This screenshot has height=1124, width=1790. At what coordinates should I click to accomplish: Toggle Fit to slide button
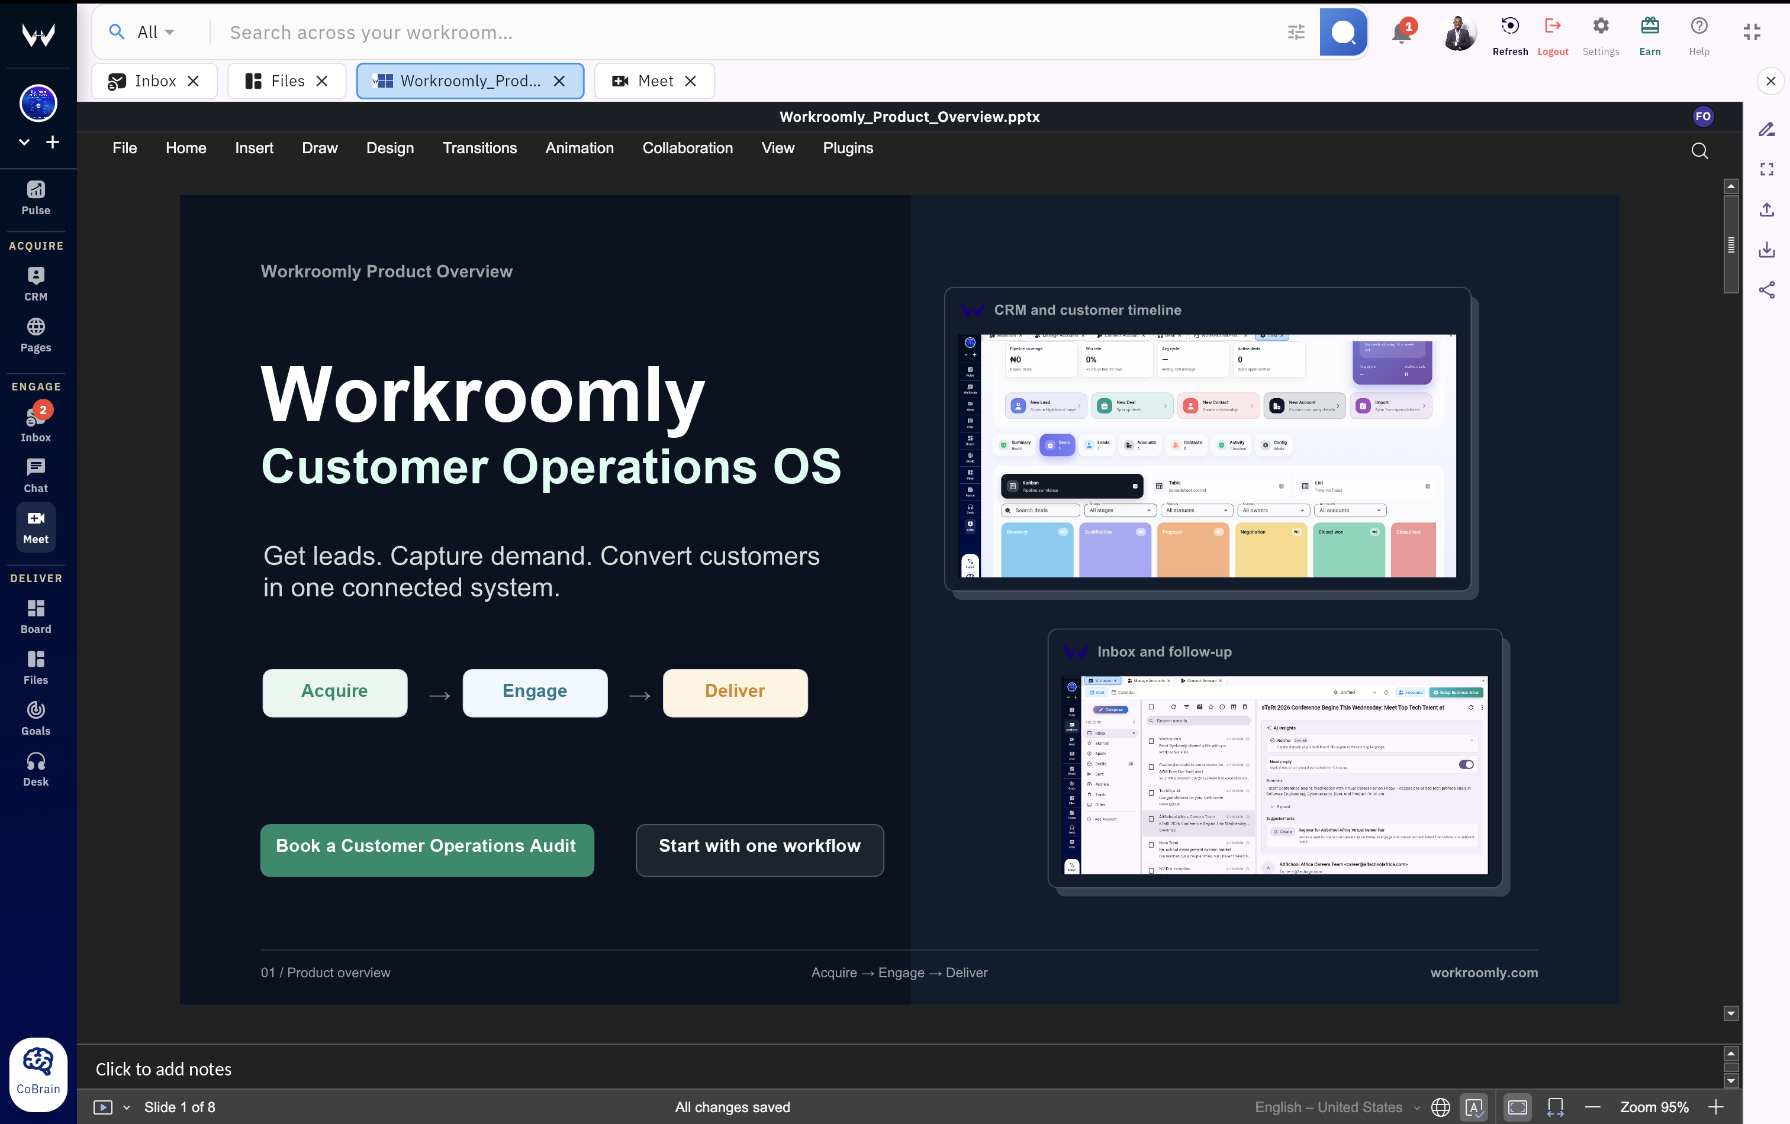pyautogui.click(x=1517, y=1107)
